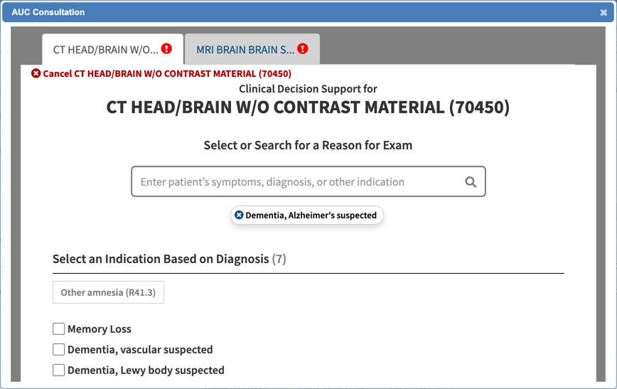Cancel CT HEAD/BRAIN W/O CONTRAST MATERIAL order link
The width and height of the screenshot is (617, 389).
click(x=166, y=73)
